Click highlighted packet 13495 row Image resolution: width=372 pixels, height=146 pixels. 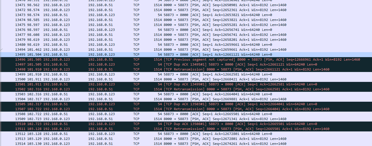[x=187, y=54]
